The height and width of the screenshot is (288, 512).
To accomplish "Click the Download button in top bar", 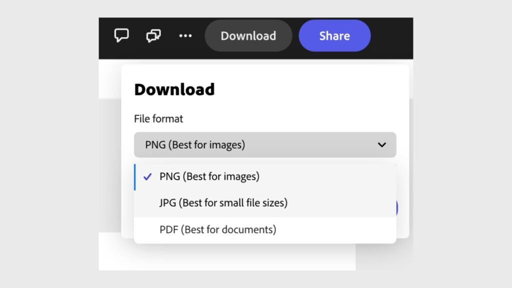I will 248,36.
